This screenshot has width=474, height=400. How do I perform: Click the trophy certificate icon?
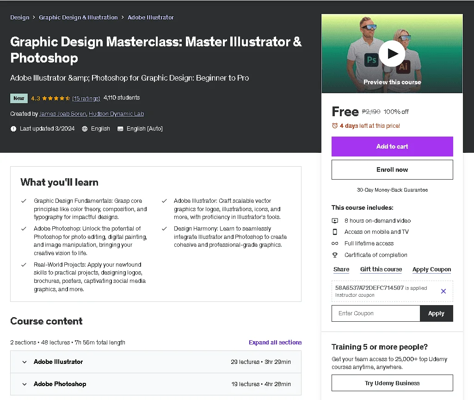click(x=335, y=255)
